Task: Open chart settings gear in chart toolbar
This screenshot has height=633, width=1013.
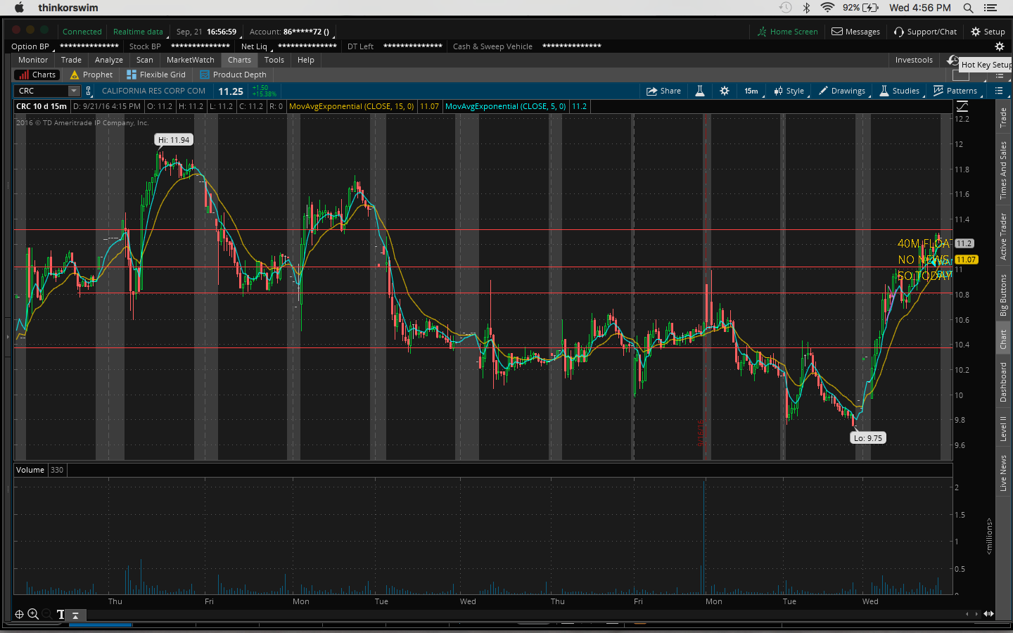Action: tap(725, 91)
